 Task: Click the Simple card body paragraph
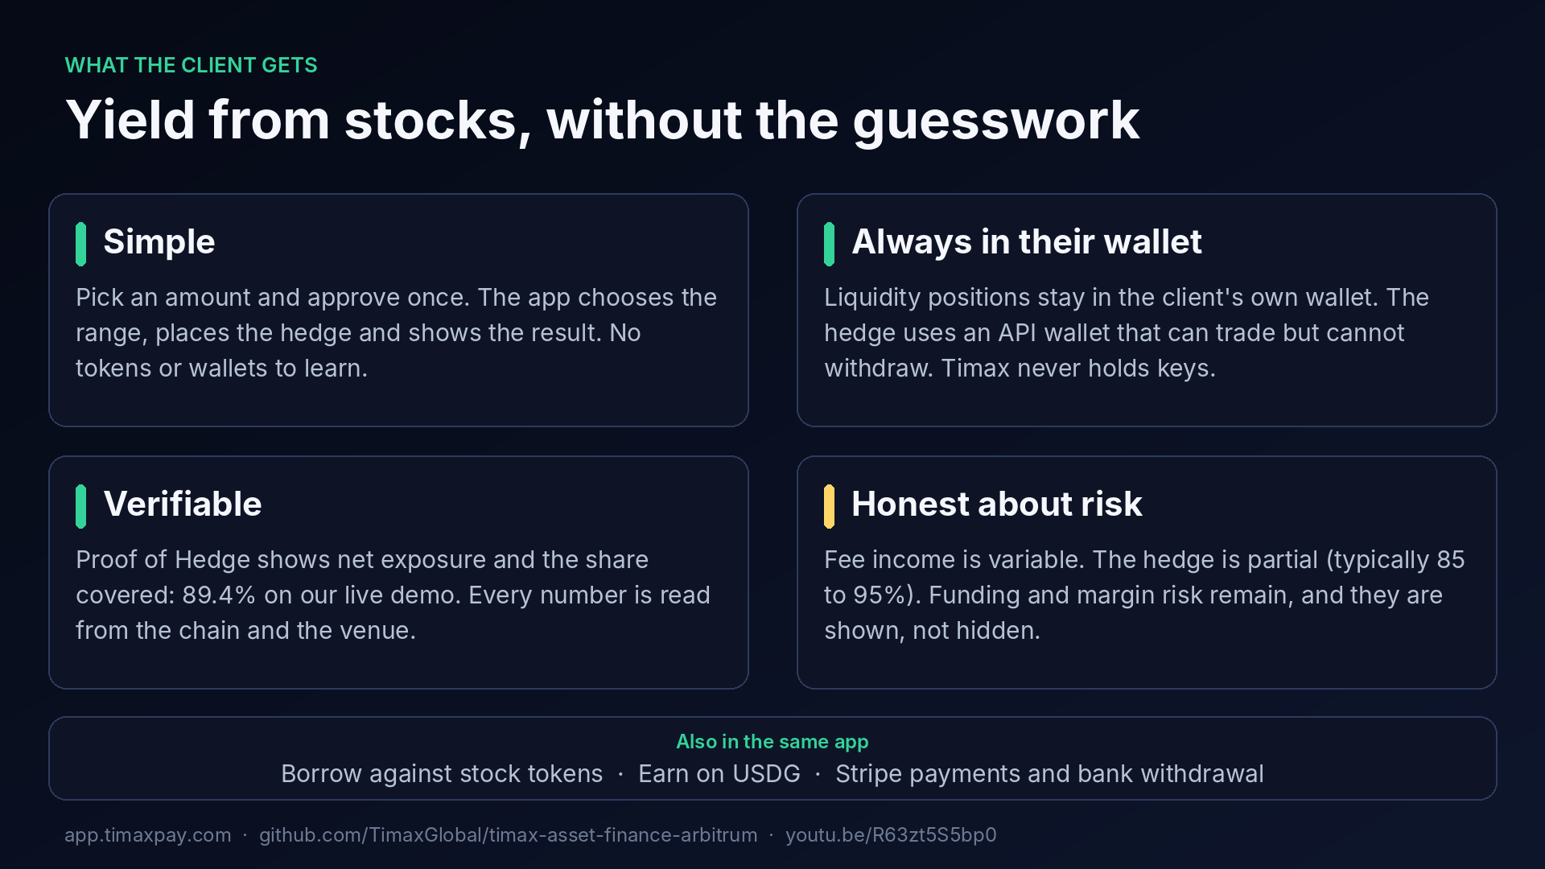[396, 333]
